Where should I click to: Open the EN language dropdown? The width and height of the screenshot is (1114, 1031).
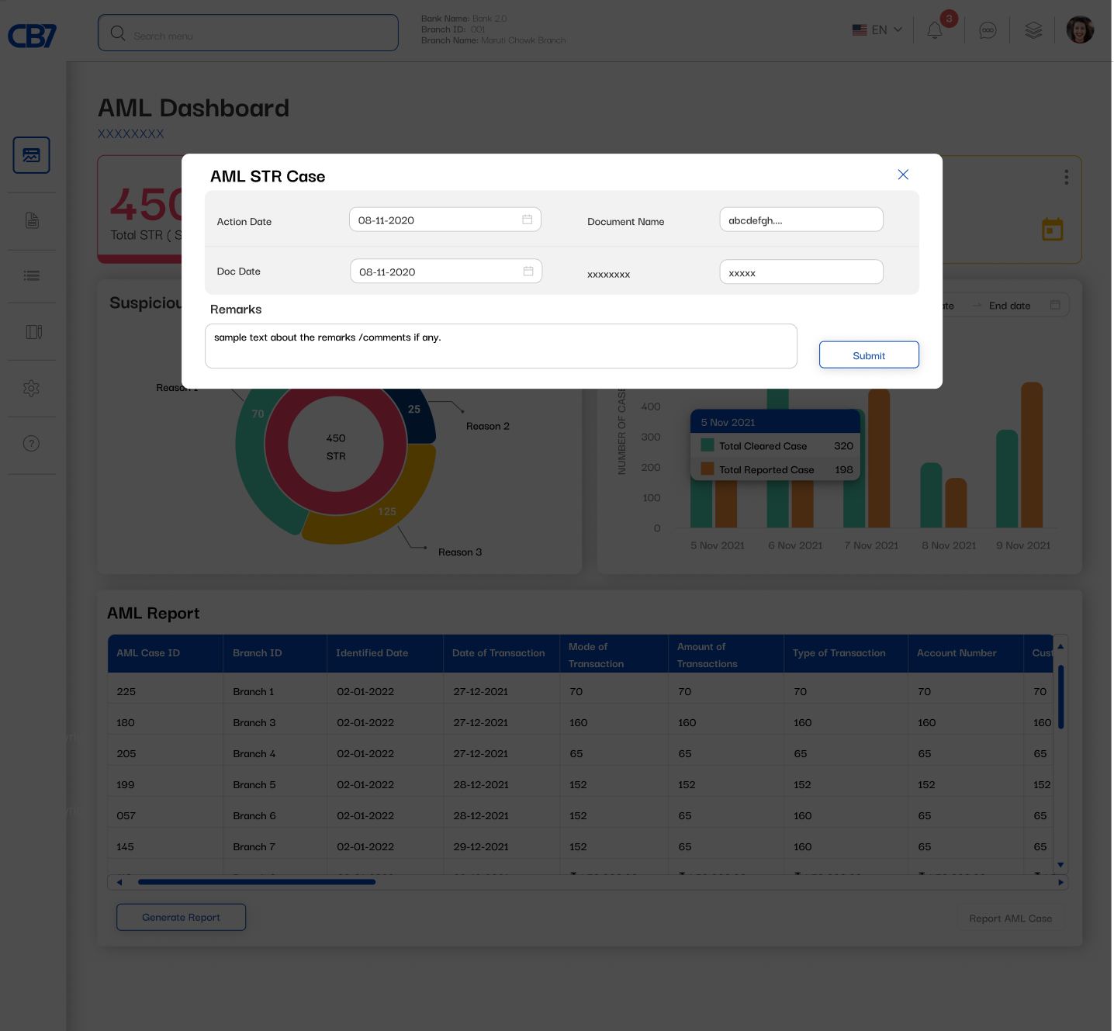pos(877,30)
